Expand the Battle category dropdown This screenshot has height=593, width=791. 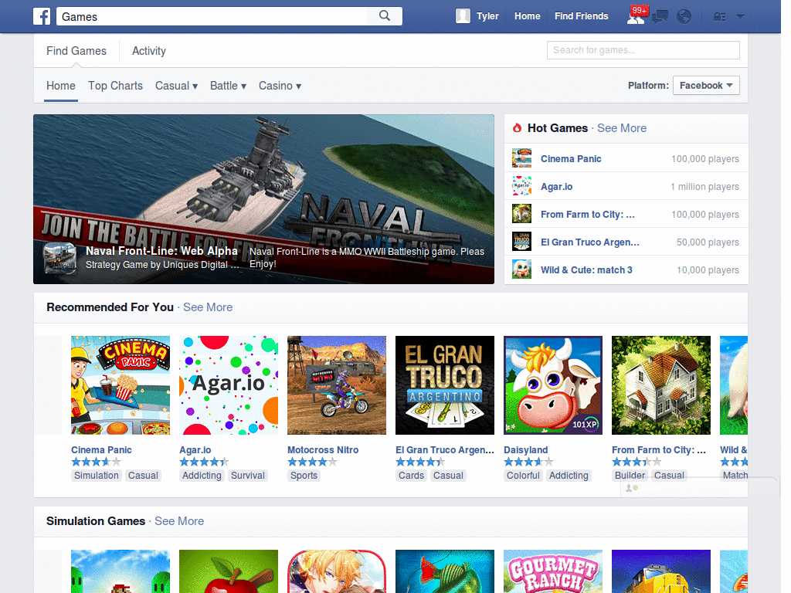tap(228, 86)
